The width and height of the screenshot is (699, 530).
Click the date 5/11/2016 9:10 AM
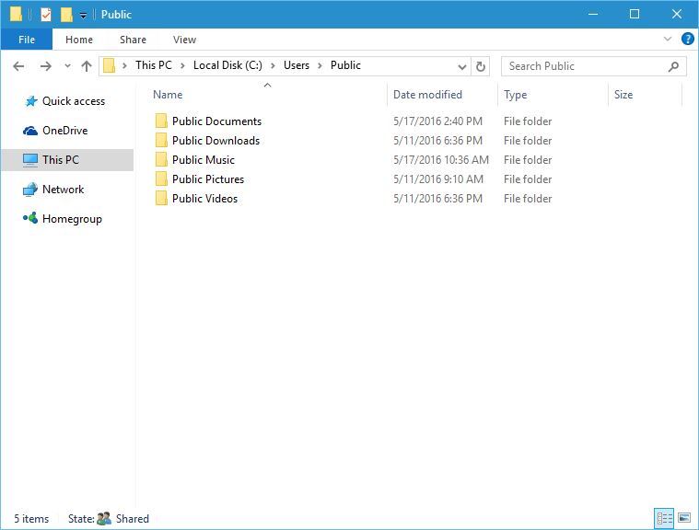click(438, 179)
